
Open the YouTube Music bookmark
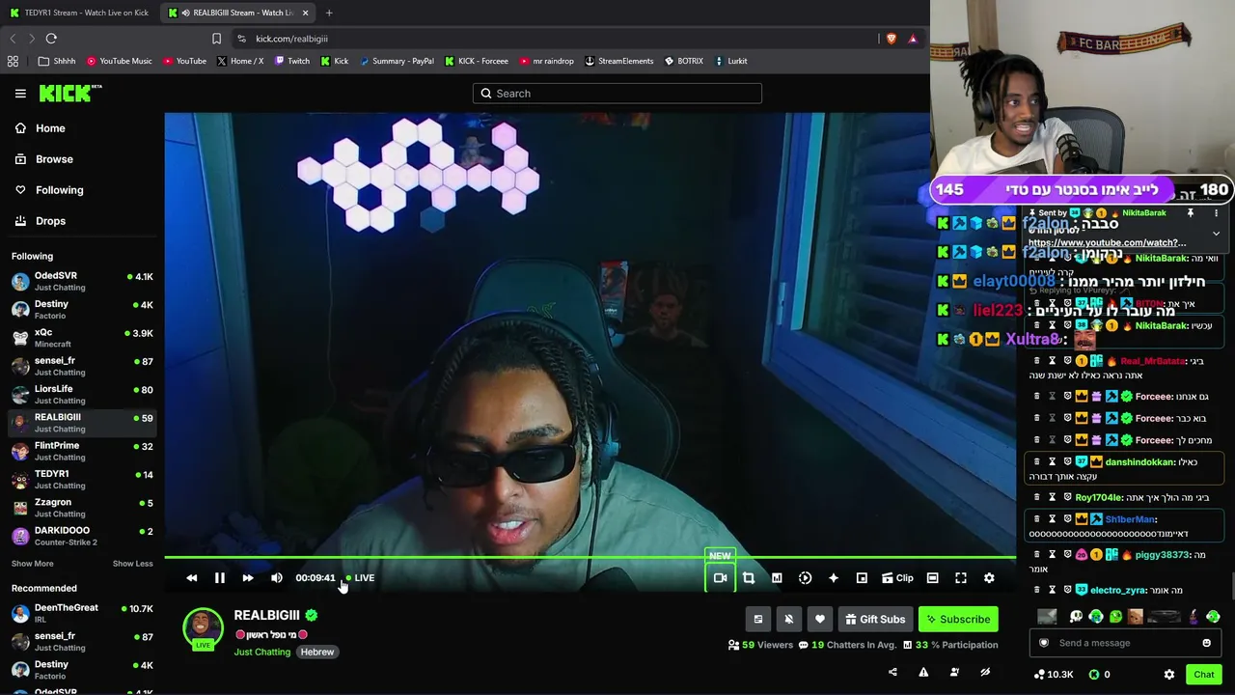coord(120,61)
